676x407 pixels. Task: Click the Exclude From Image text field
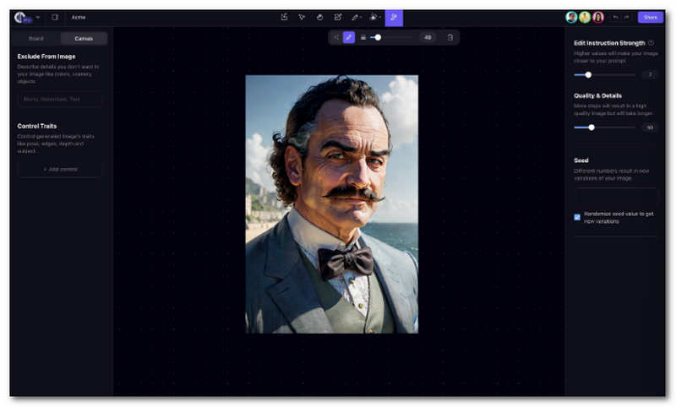[x=60, y=100]
